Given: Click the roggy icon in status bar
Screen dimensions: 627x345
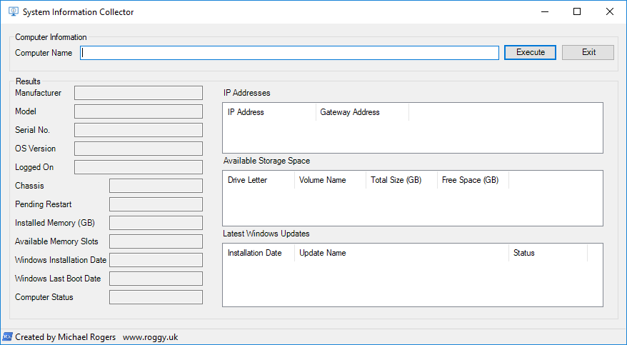Looking at the screenshot, I should [8, 336].
